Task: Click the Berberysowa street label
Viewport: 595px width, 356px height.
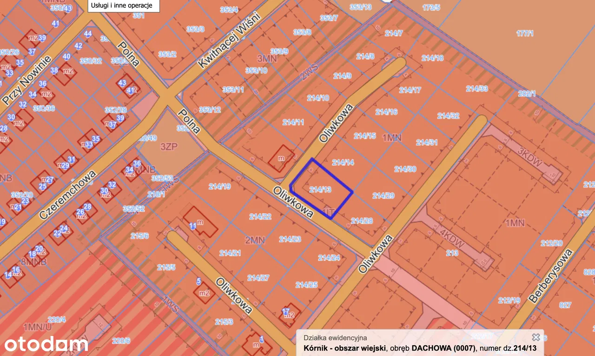Action: (550, 277)
